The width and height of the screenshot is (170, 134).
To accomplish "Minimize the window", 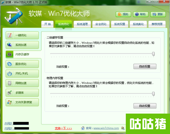I will coord(150,1).
